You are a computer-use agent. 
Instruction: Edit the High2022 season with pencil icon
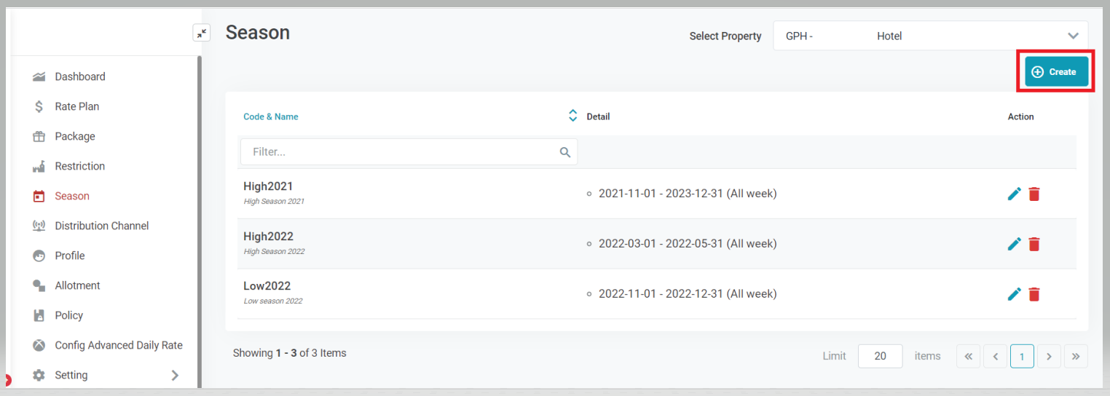(x=1014, y=244)
